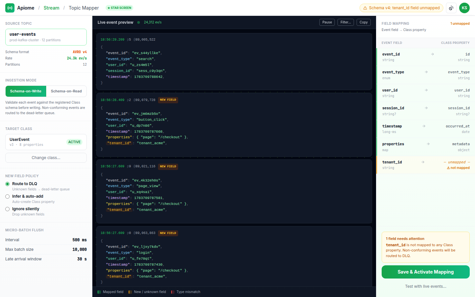Viewport: 475px width, 297px height.
Task: Toggle the theme switch icon in header
Action: 451,8
